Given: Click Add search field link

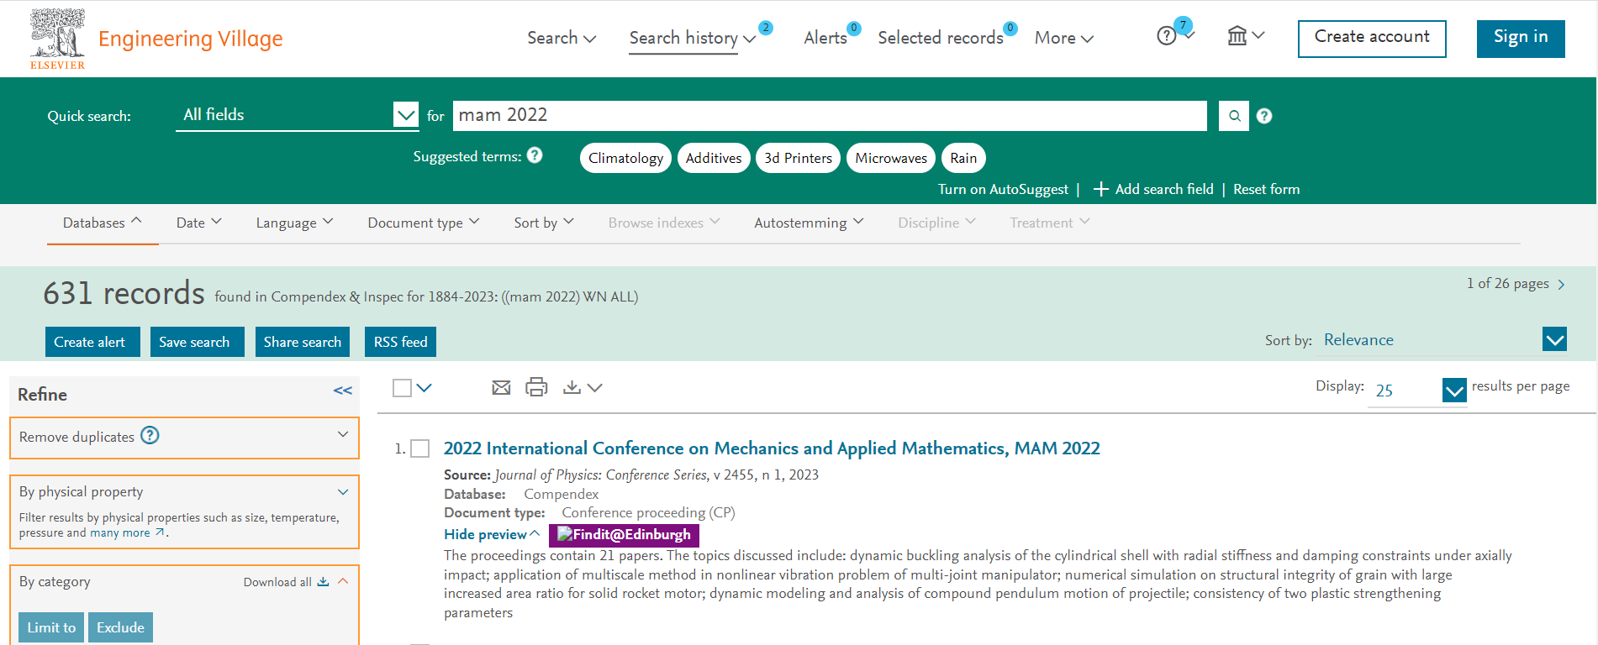Looking at the screenshot, I should pyautogui.click(x=1153, y=190).
